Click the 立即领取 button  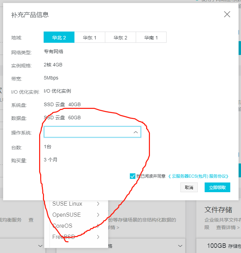point(217,187)
